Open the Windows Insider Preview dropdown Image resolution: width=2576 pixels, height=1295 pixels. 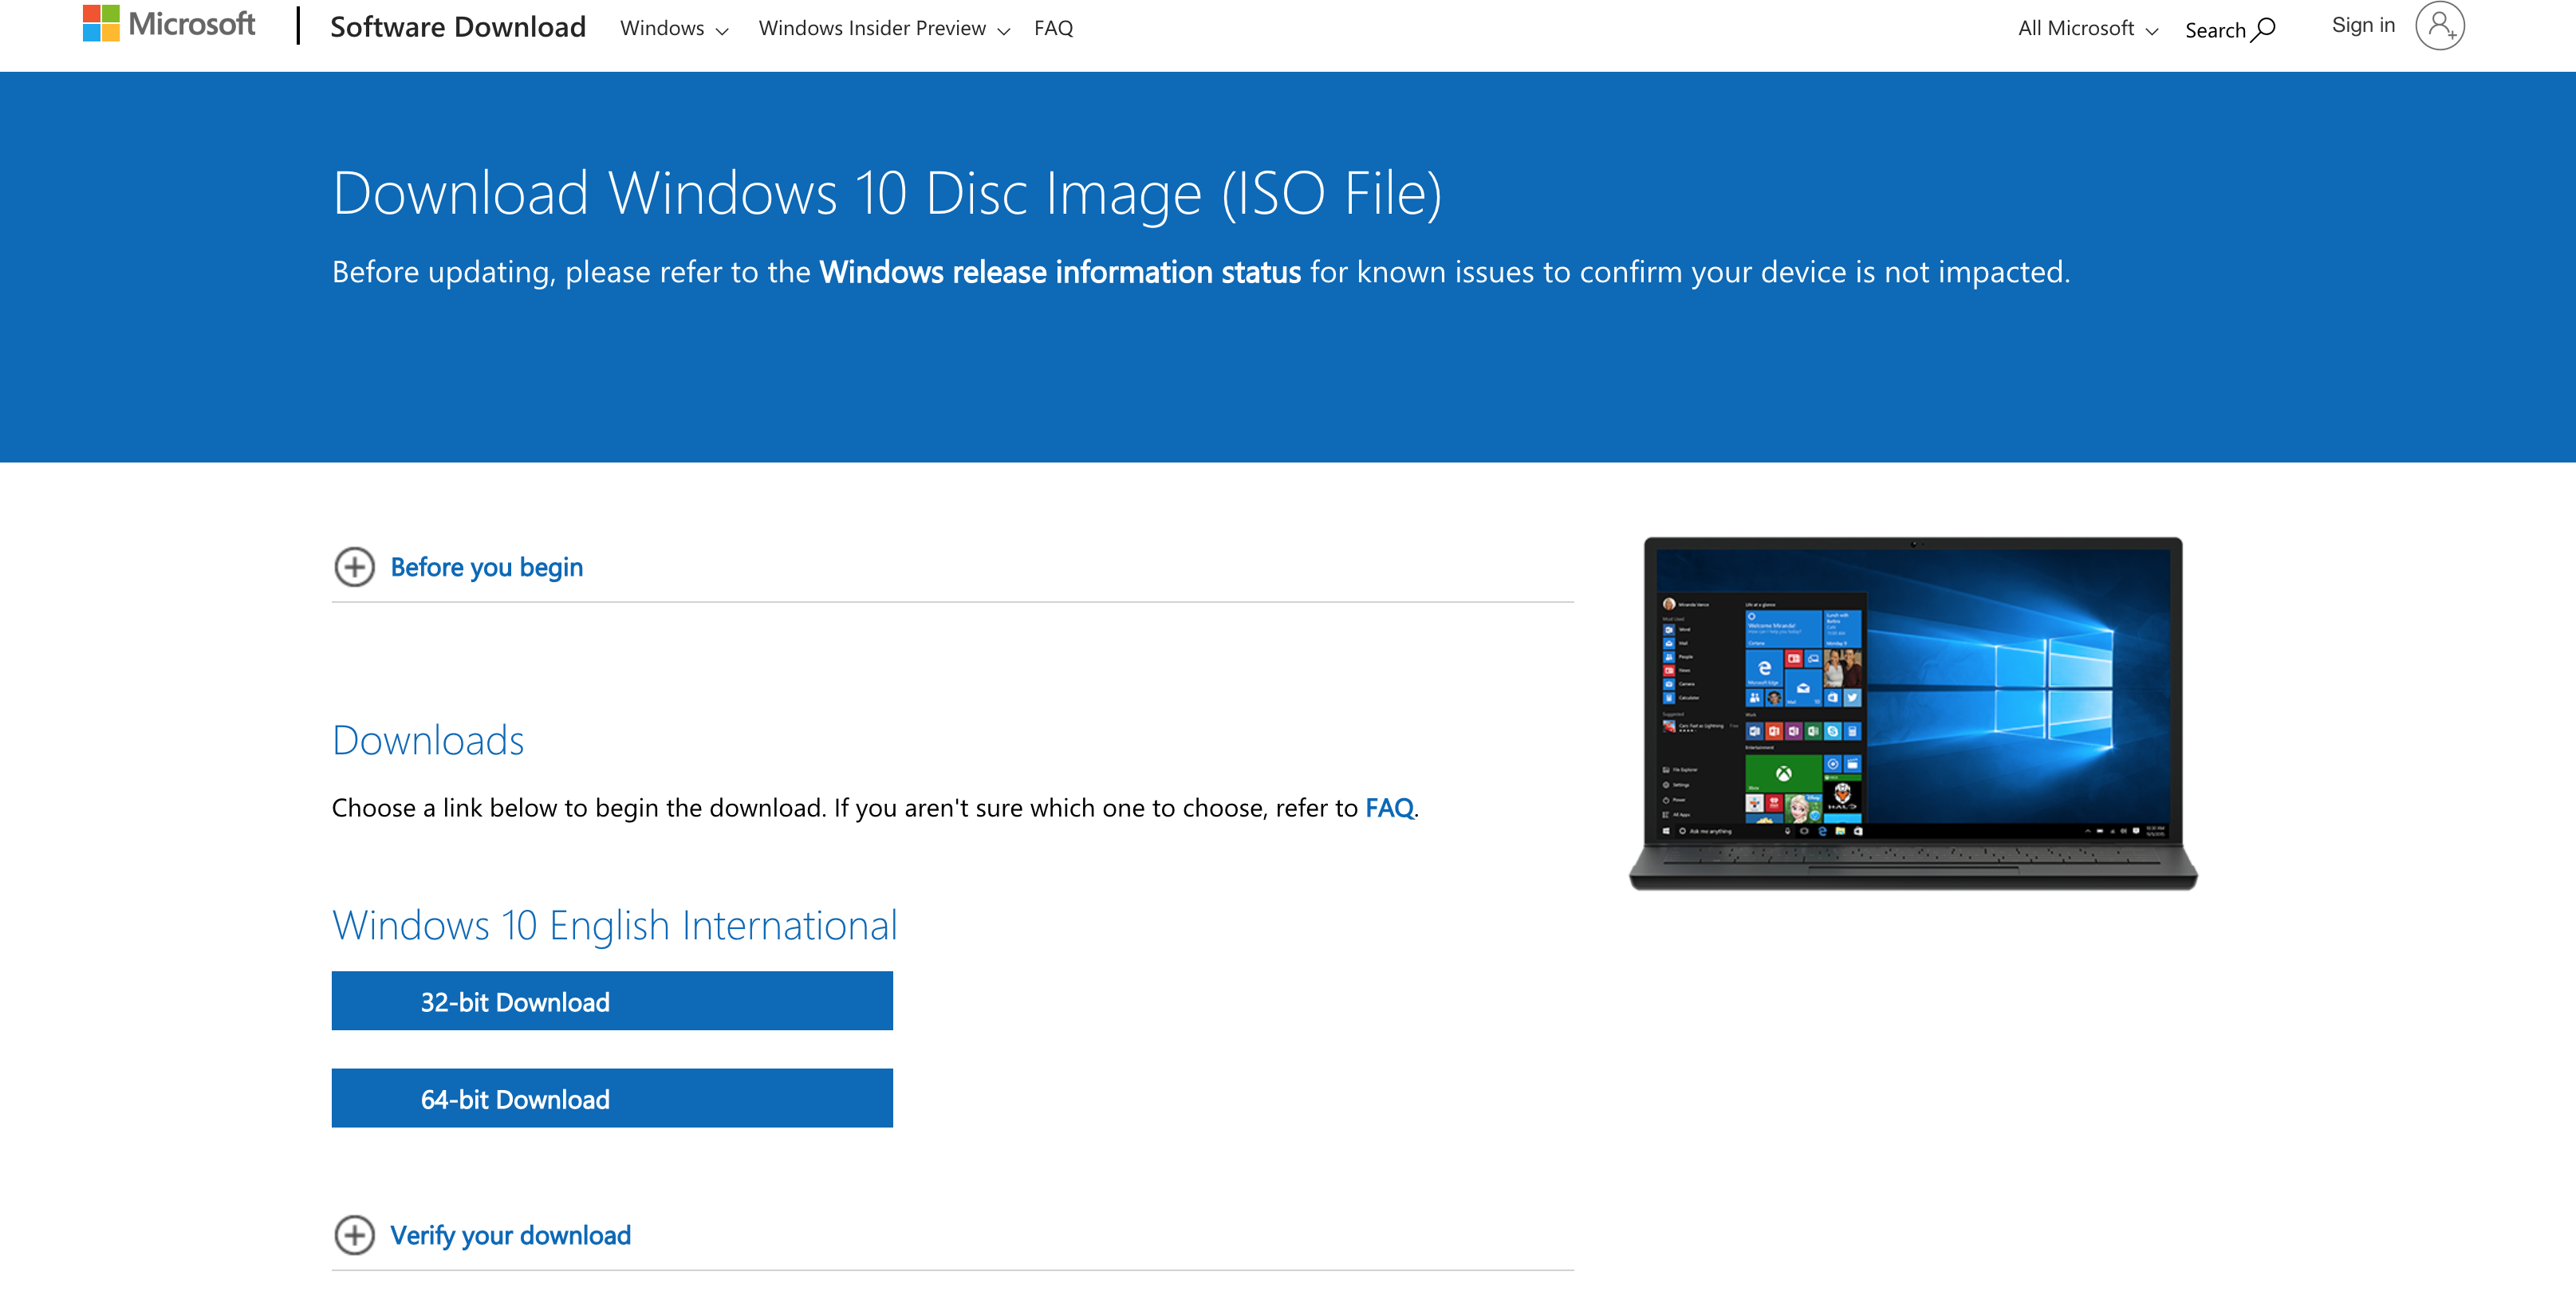884,28
